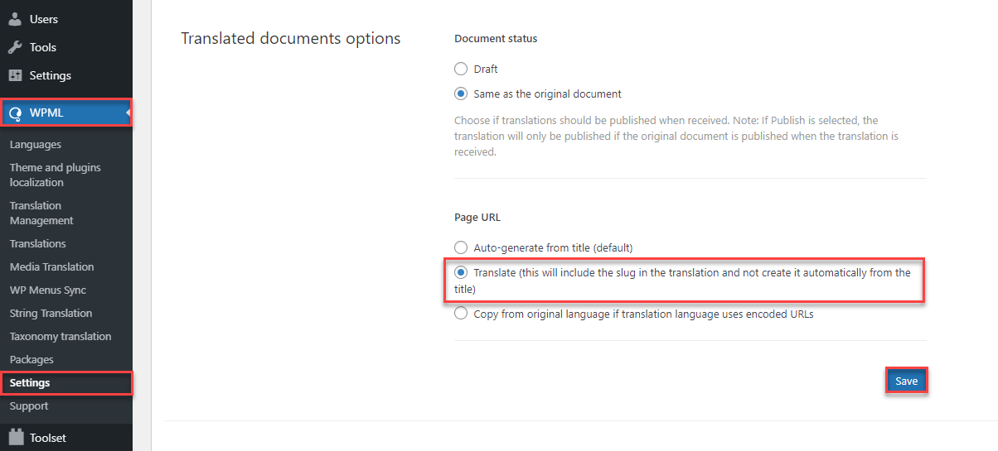Collapse the WPML menu arrow indicator
This screenshot has width=998, height=451.
tap(129, 113)
